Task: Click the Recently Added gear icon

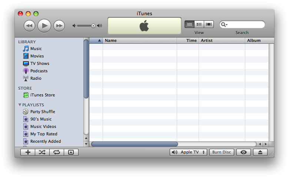Action: pyautogui.click(x=26, y=141)
